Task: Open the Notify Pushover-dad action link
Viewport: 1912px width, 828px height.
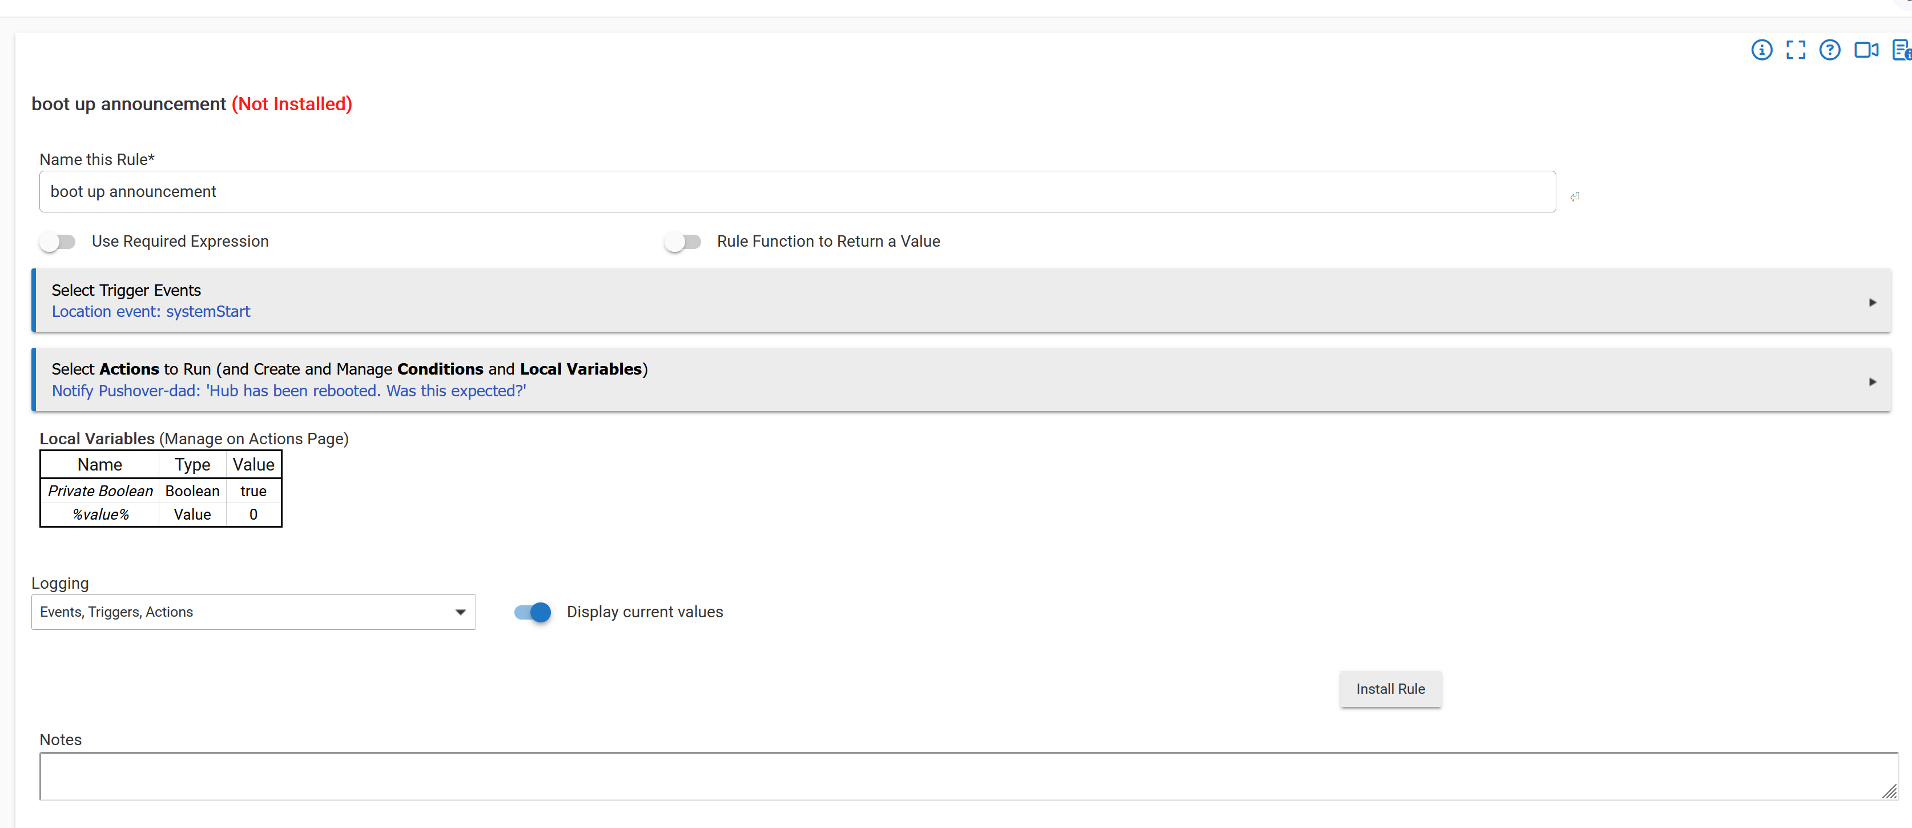Action: (289, 391)
